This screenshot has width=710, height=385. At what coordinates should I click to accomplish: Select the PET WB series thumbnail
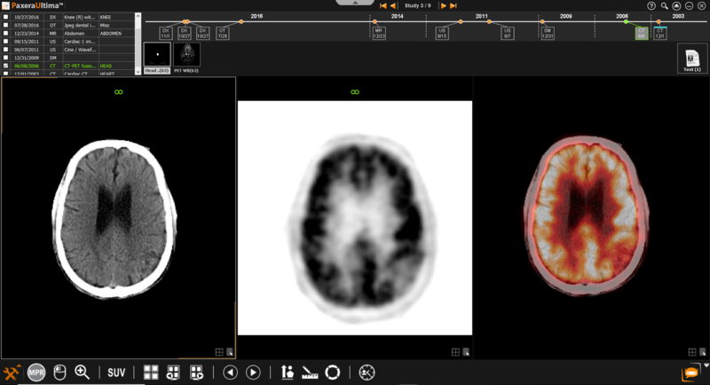187,54
